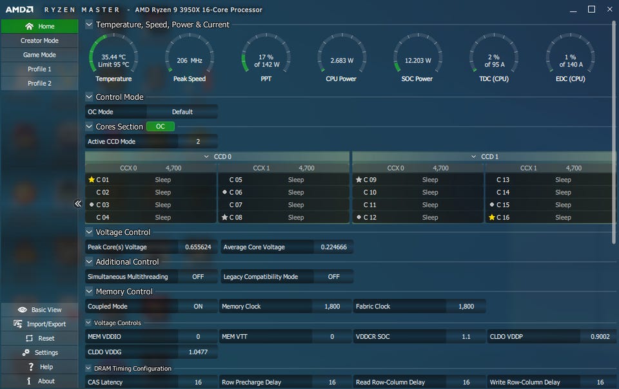Click the Game Mode button
Viewport: 619px width, 389px height.
[x=39, y=55]
